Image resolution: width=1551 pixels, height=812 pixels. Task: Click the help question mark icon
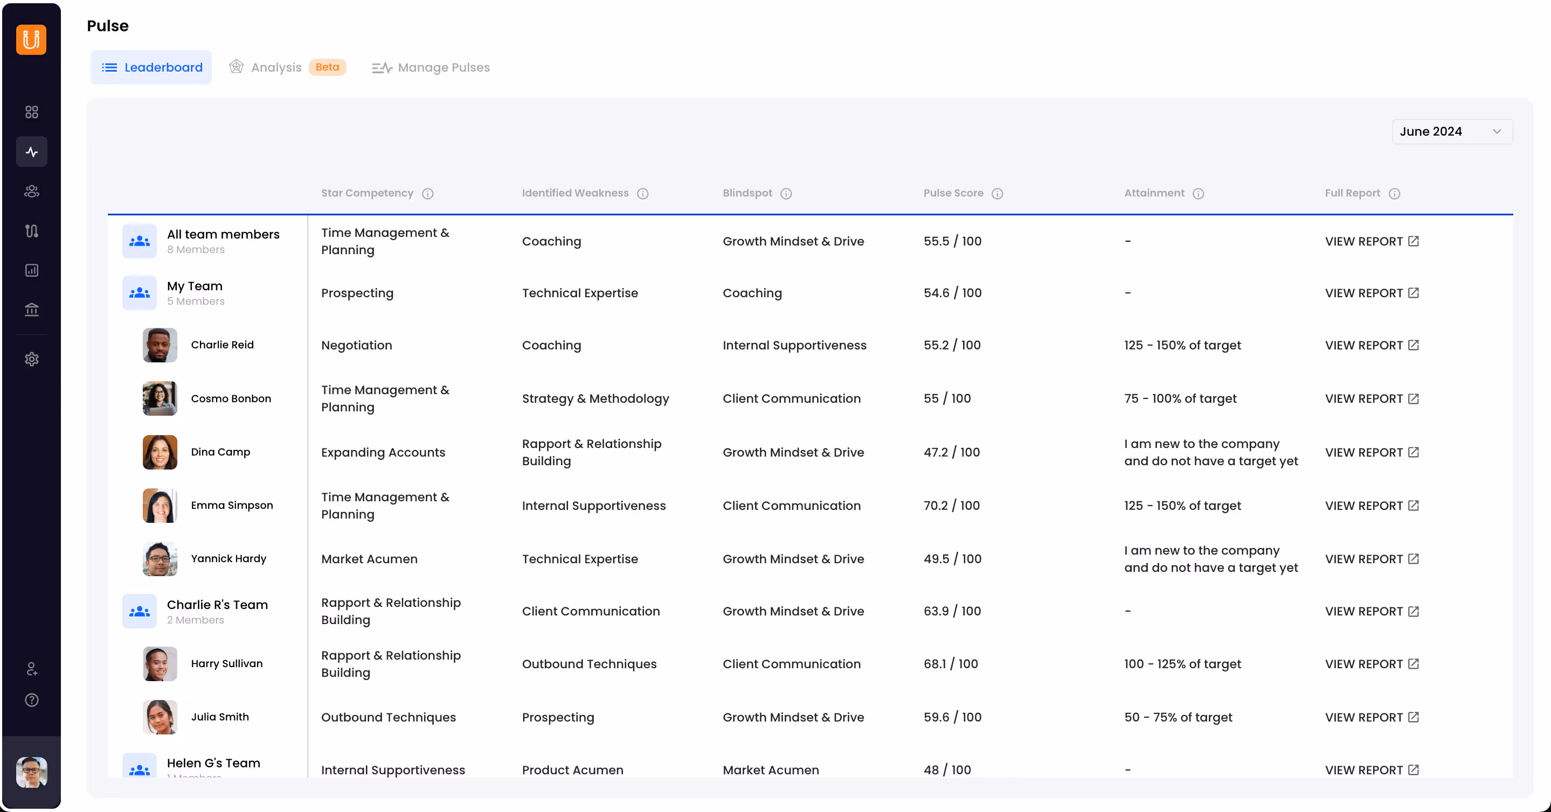tap(31, 700)
